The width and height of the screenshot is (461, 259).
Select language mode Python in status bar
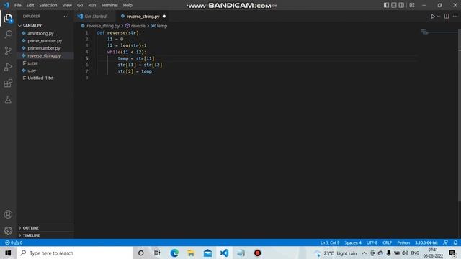click(403, 242)
